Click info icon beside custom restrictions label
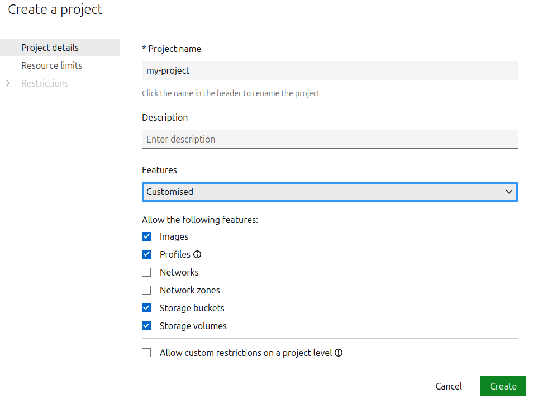The image size is (533, 408). [x=339, y=353]
